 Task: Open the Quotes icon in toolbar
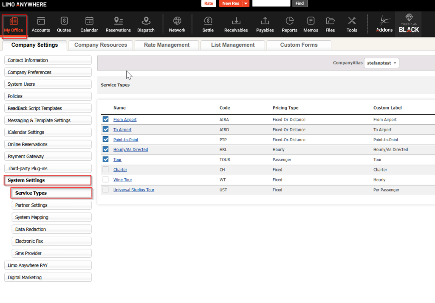[x=64, y=21]
